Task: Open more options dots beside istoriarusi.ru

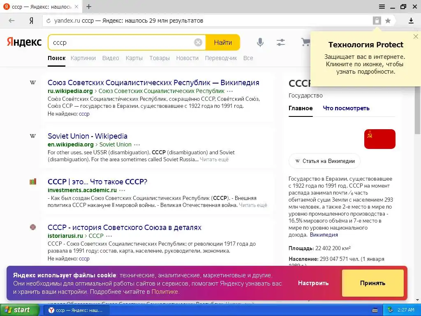Action: (109, 236)
